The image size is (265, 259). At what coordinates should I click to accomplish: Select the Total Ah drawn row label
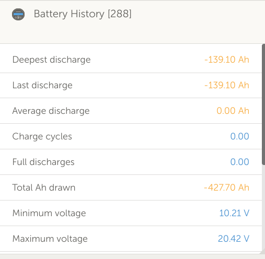[44, 187]
